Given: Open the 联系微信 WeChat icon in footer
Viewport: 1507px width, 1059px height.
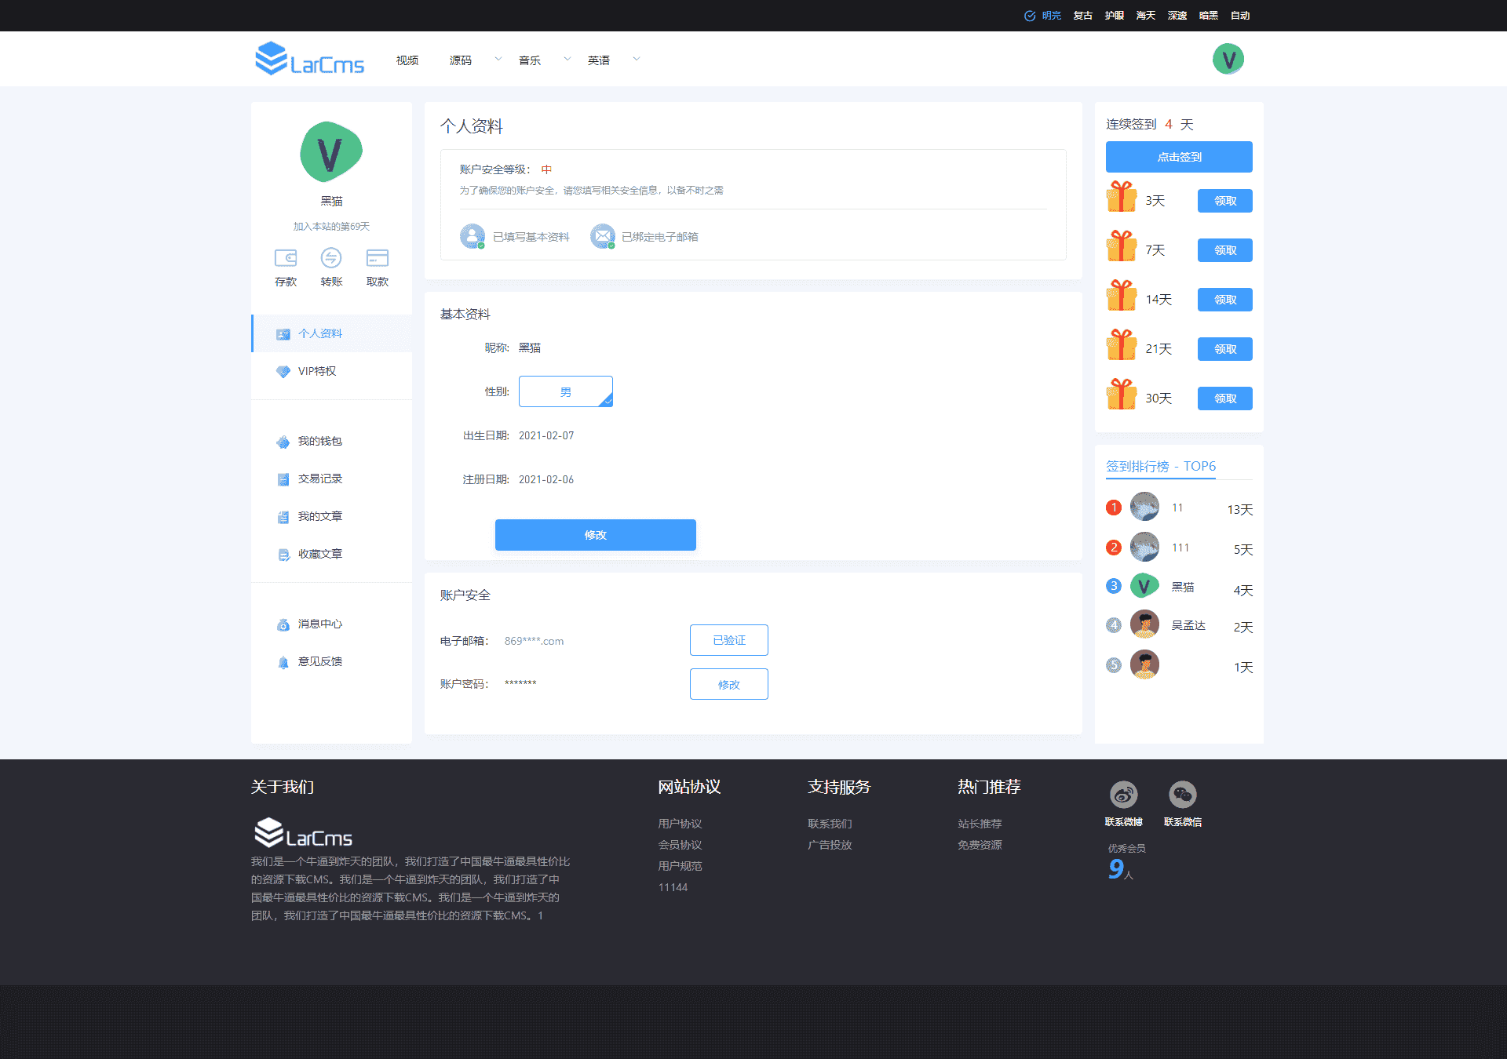Looking at the screenshot, I should pos(1182,795).
